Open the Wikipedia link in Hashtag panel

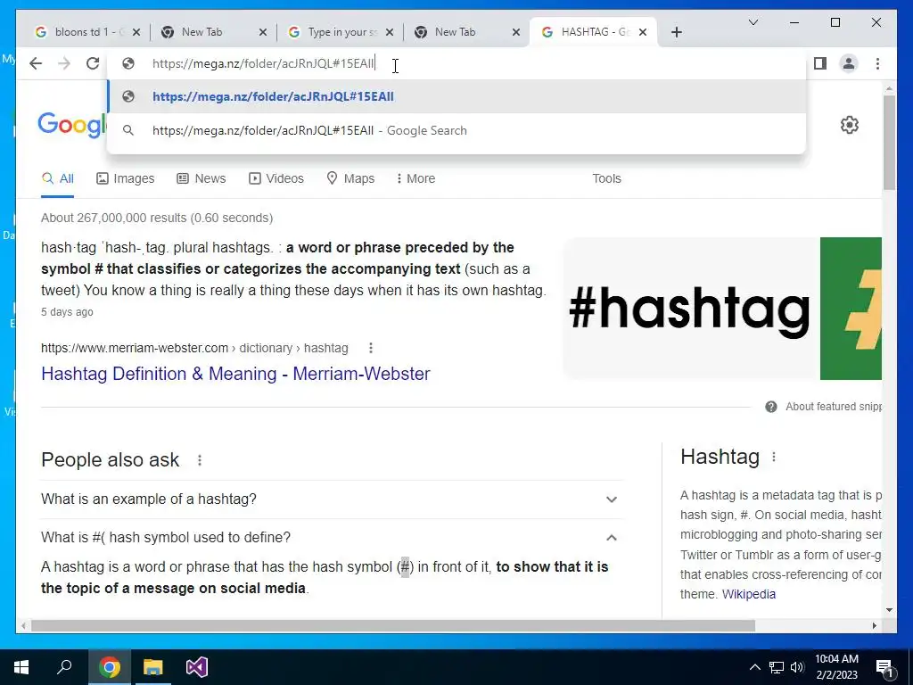[x=749, y=594]
